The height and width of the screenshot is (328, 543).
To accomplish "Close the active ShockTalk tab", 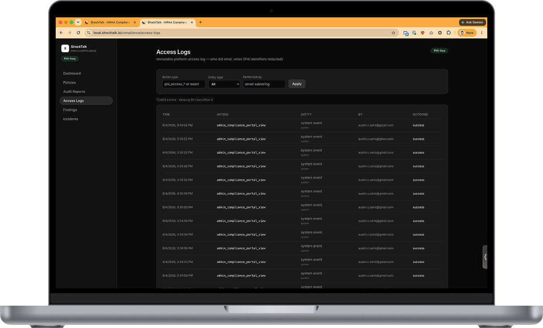I will pyautogui.click(x=192, y=22).
